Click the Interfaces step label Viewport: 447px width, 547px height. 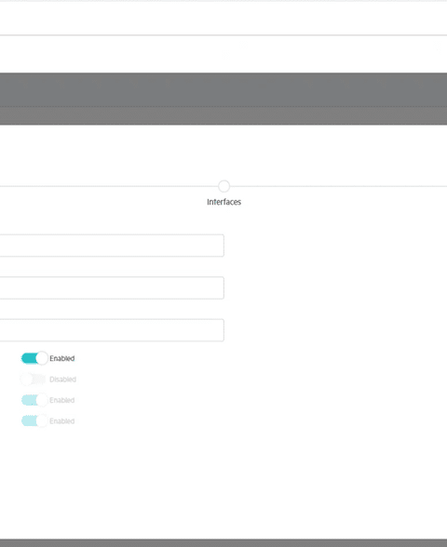pyautogui.click(x=223, y=202)
